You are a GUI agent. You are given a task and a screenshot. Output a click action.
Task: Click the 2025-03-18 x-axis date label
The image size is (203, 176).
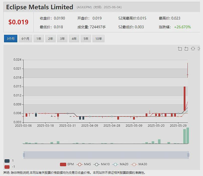coord(45,126)
